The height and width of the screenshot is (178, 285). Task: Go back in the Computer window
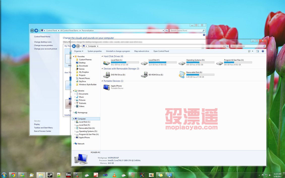point(74,46)
